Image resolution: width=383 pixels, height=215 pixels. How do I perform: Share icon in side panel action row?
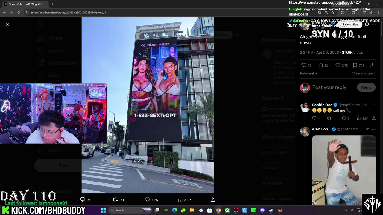pos(372,65)
